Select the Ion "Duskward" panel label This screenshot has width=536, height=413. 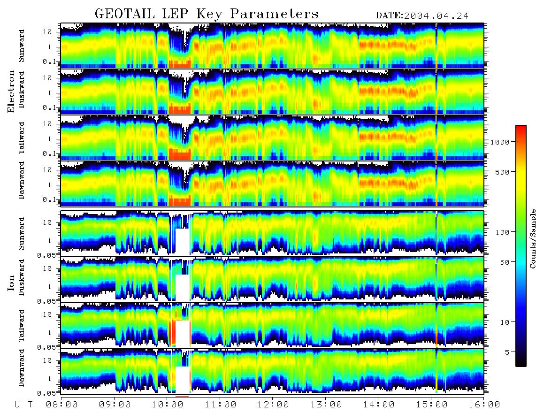click(x=22, y=277)
